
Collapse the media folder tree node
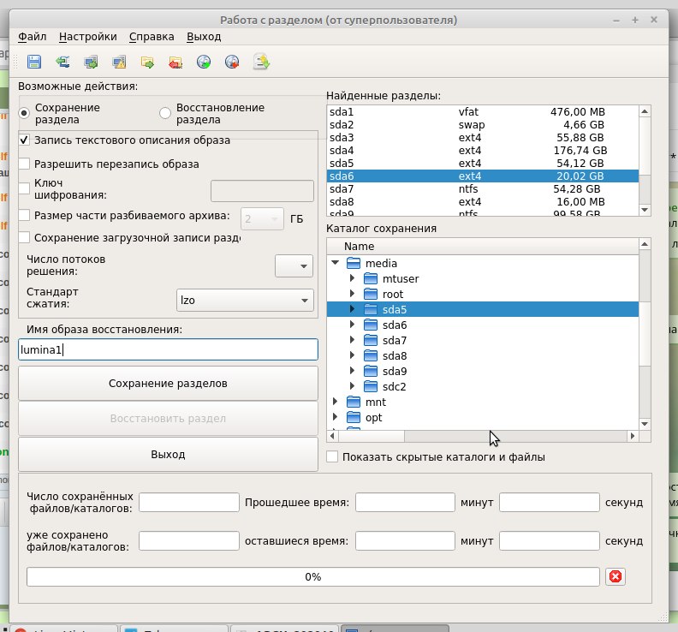pyautogui.click(x=336, y=264)
